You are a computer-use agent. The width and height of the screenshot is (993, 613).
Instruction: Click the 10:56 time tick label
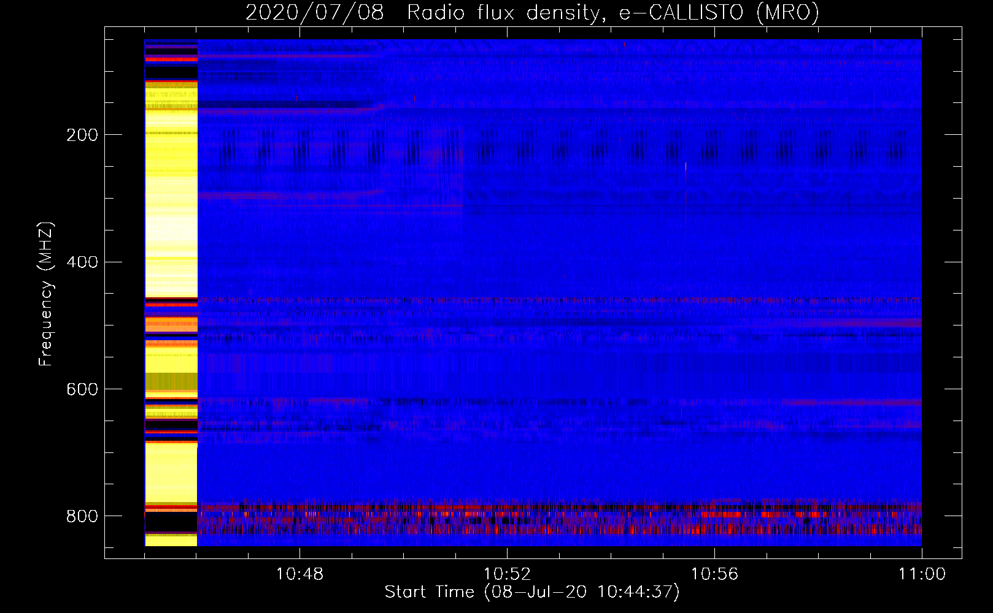coord(714,574)
